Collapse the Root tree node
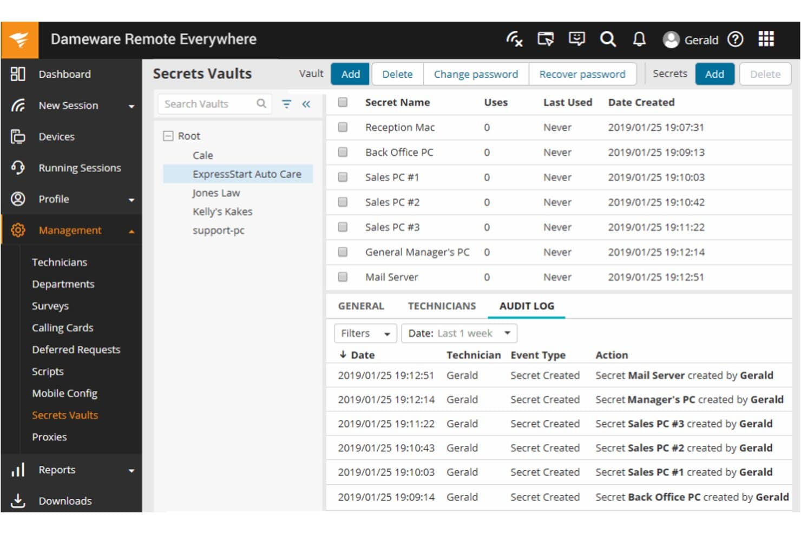 [x=168, y=136]
